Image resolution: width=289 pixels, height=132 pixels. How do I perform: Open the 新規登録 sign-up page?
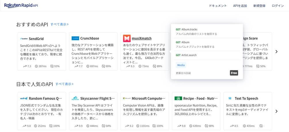pyautogui.click(x=259, y=6)
